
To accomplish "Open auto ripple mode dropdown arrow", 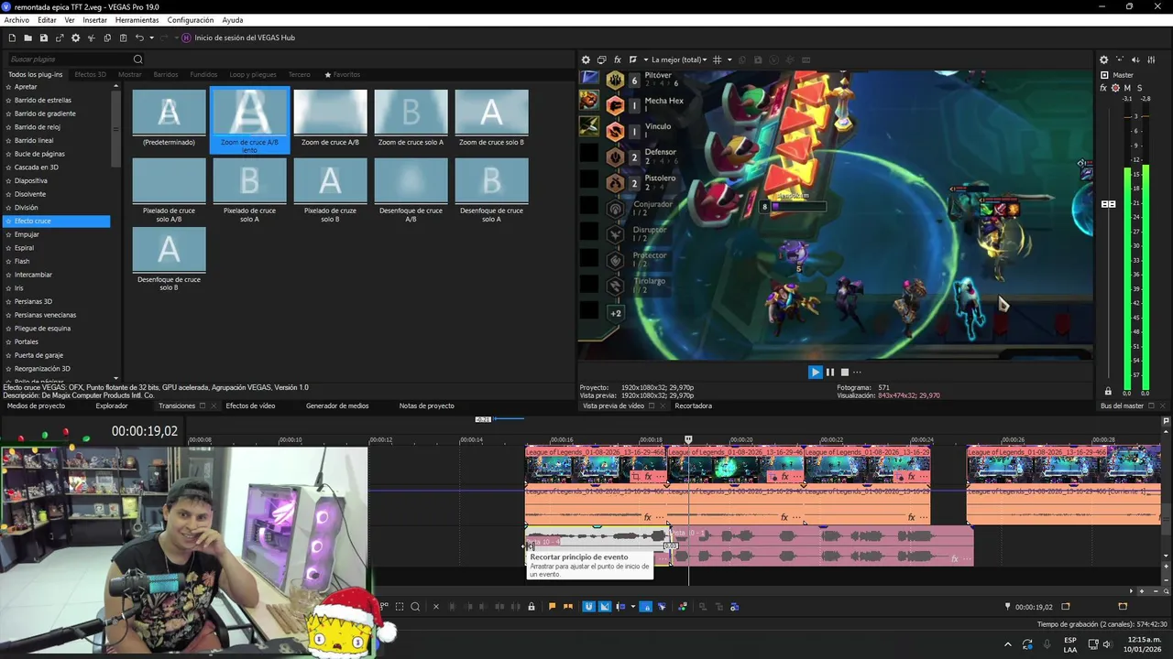I will (632, 607).
